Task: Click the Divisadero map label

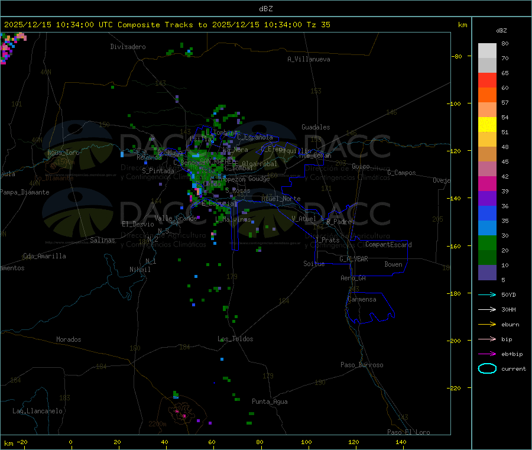Action: 128,47
